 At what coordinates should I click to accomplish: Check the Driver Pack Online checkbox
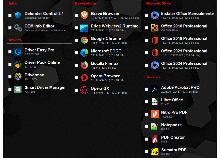10,64
